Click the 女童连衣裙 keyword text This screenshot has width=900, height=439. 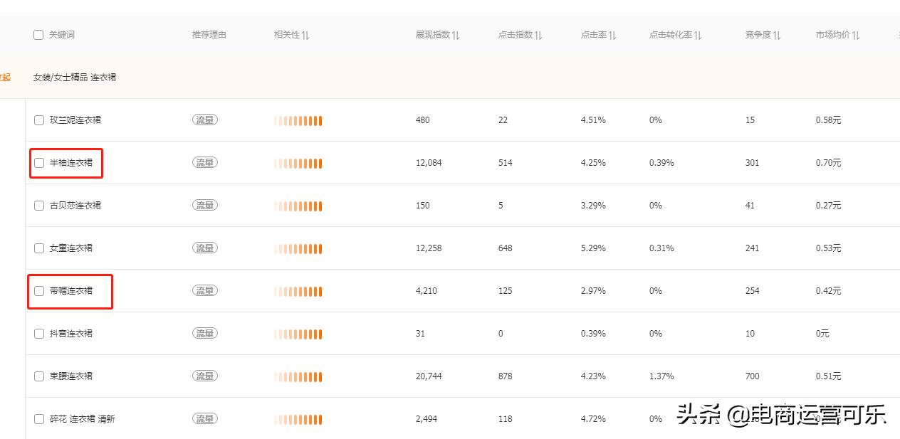coord(71,248)
